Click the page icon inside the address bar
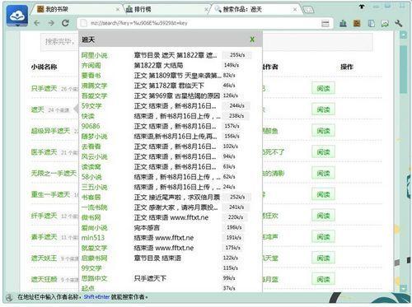 coord(83,23)
